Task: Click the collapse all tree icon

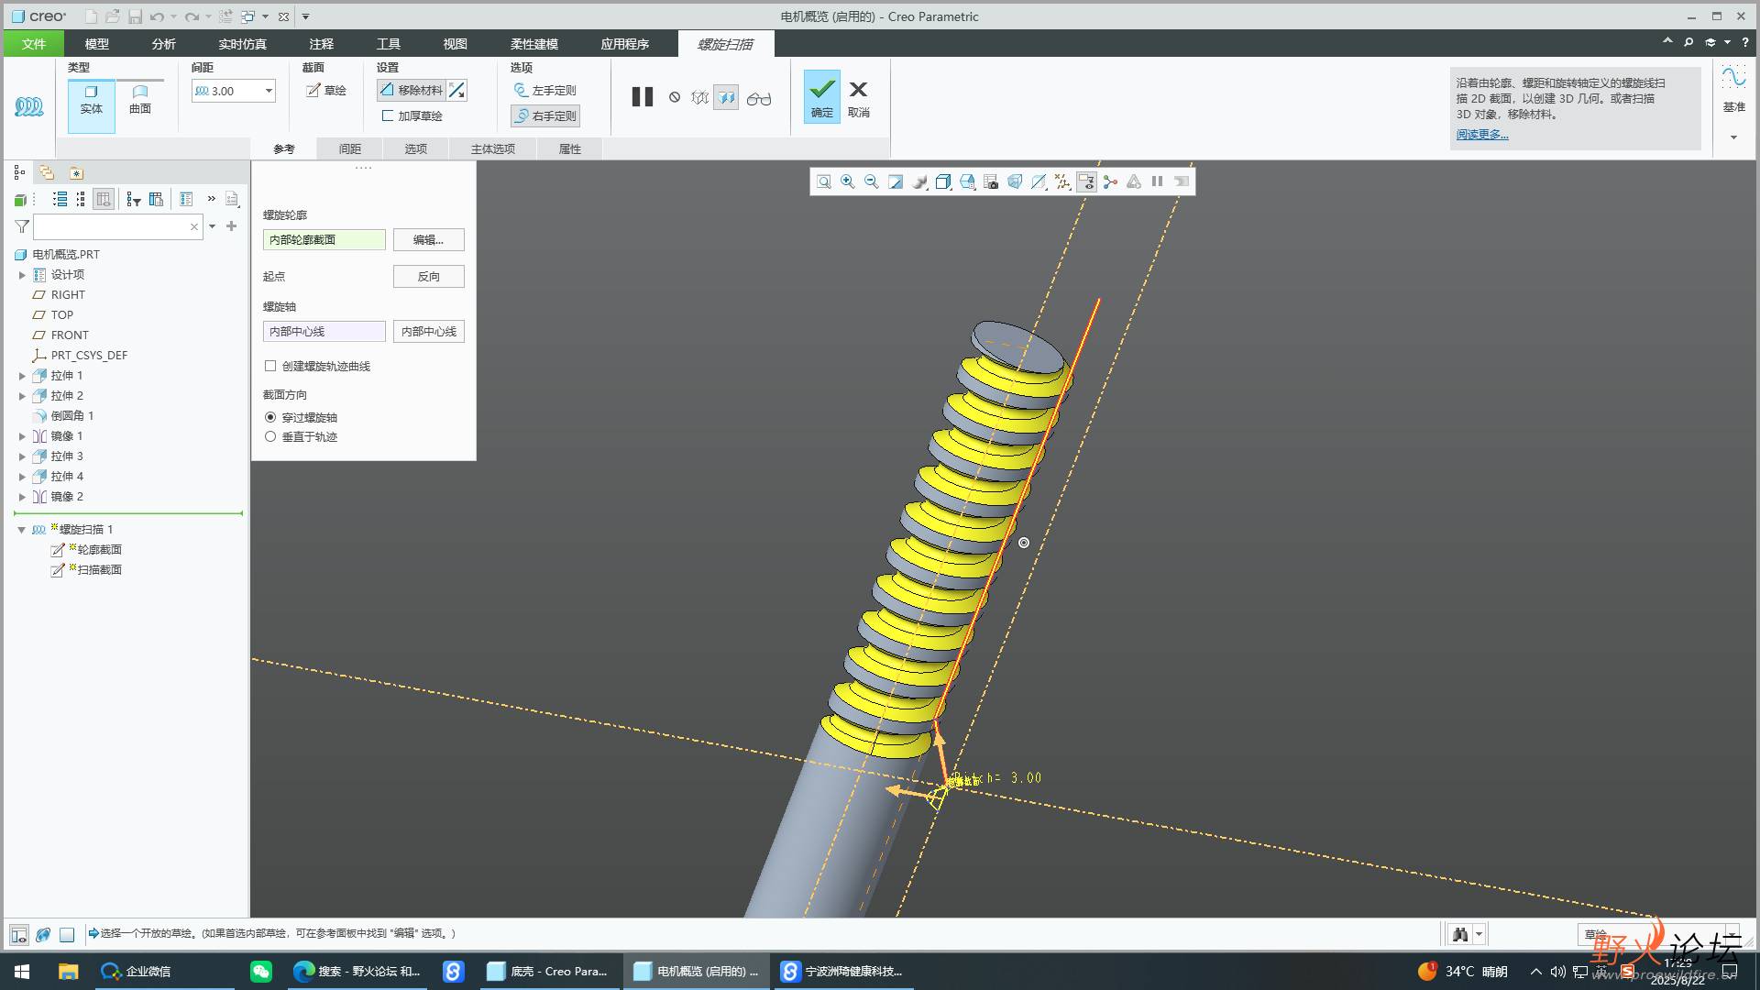Action: click(x=81, y=199)
